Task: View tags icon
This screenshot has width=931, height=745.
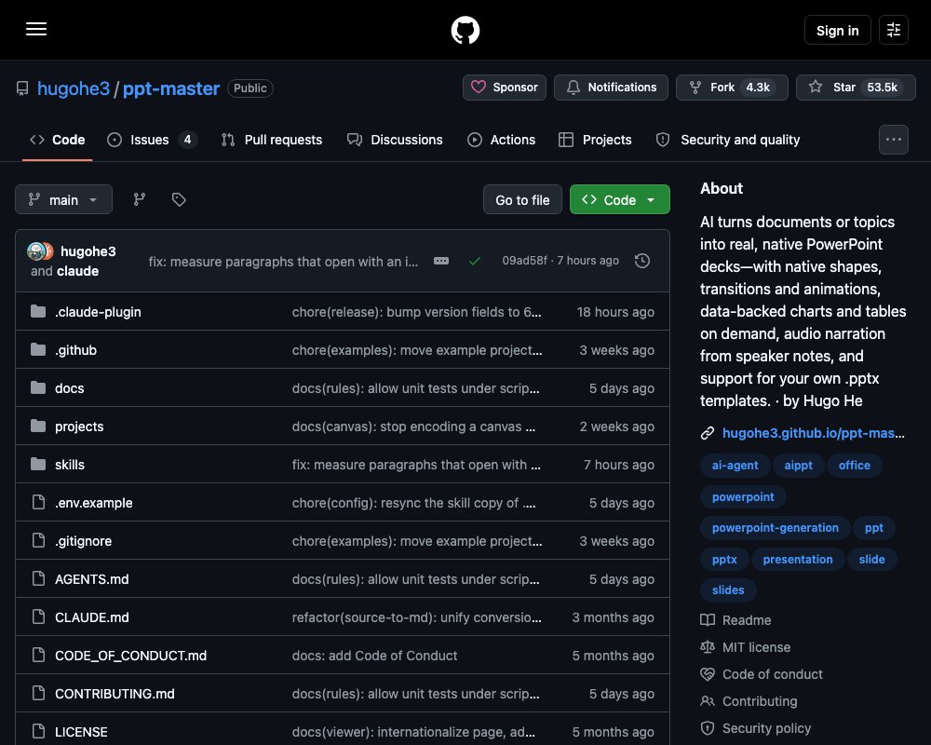Action: (179, 199)
